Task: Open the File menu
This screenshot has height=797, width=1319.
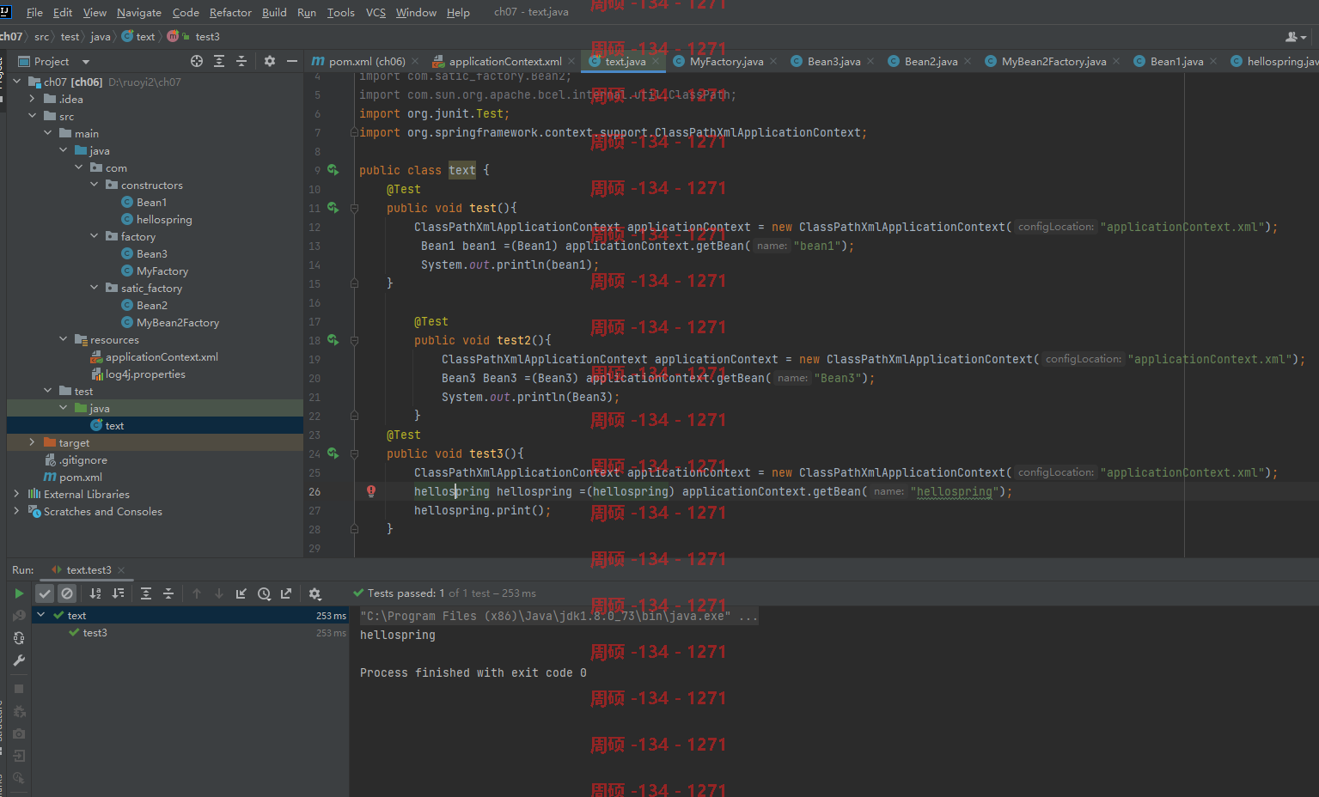Action: coord(34,12)
